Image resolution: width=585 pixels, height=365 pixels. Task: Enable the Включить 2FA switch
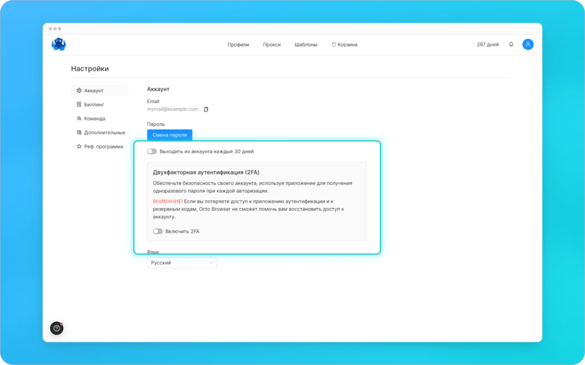[x=158, y=232]
